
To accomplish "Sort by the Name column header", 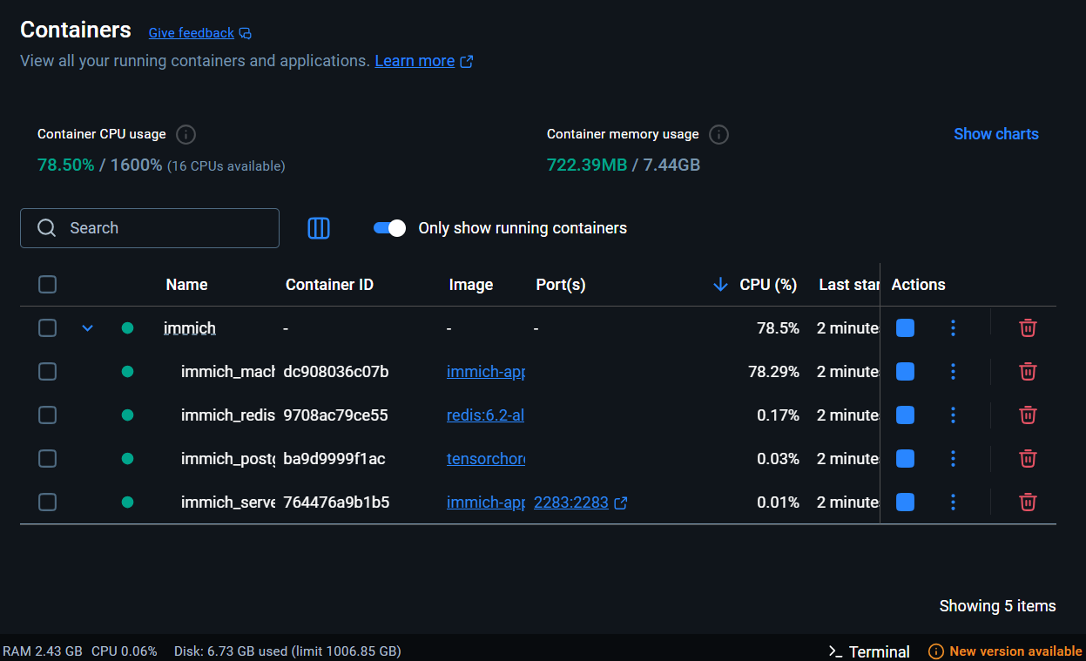I will click(x=186, y=285).
